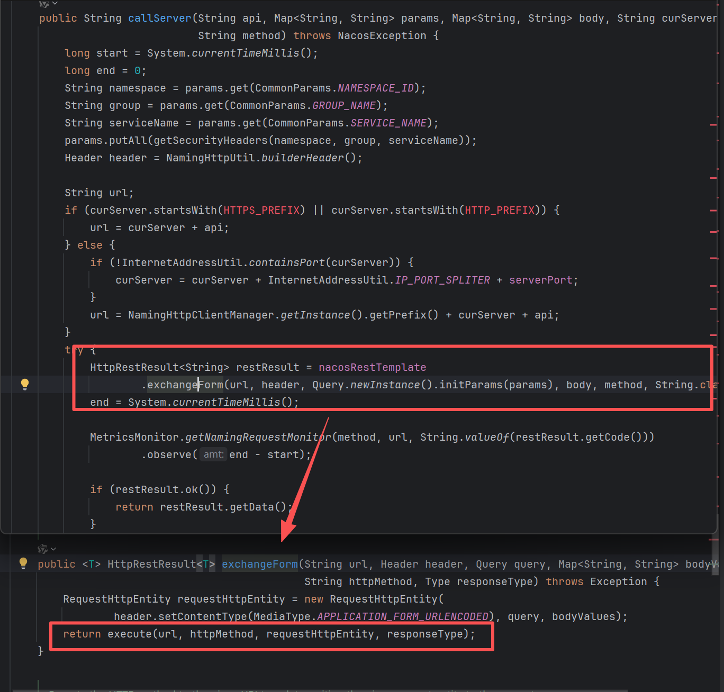The image size is (724, 692).
Task: Click the AI assistant icon above exchangeForm declaration
Action: [43, 549]
